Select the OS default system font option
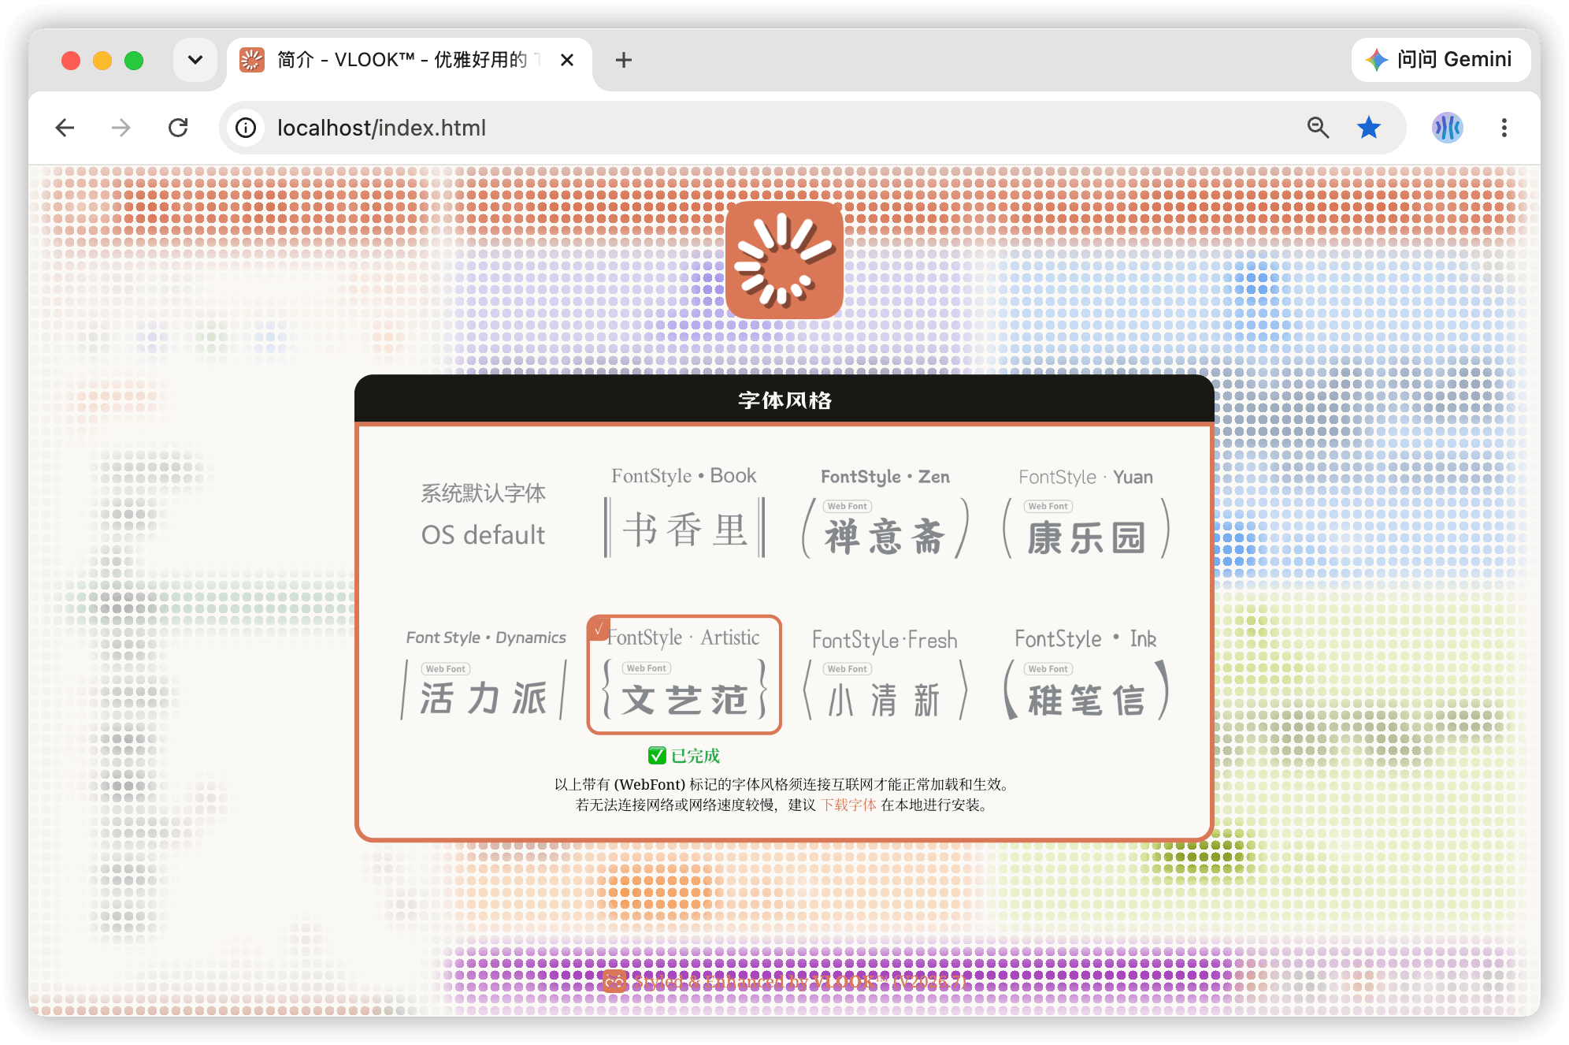Image resolution: width=1569 pixels, height=1045 pixels. pyautogui.click(x=484, y=515)
